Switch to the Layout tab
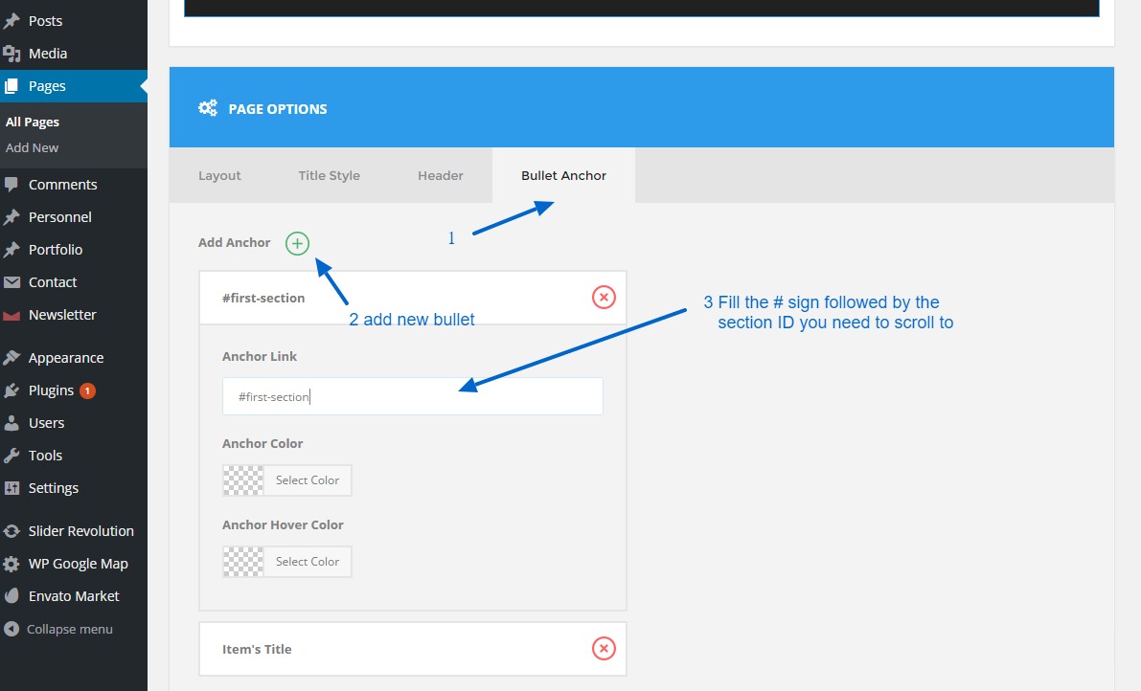The height and width of the screenshot is (691, 1141). pos(219,176)
